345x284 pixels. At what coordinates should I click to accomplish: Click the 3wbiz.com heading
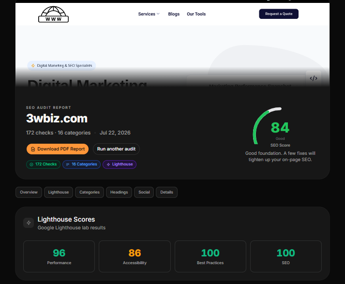pyautogui.click(x=57, y=119)
